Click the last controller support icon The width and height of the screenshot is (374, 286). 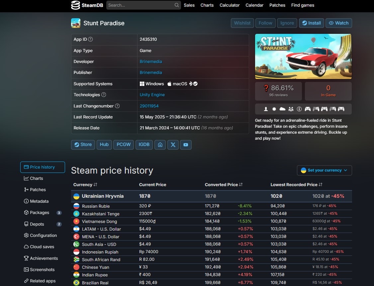341,109
